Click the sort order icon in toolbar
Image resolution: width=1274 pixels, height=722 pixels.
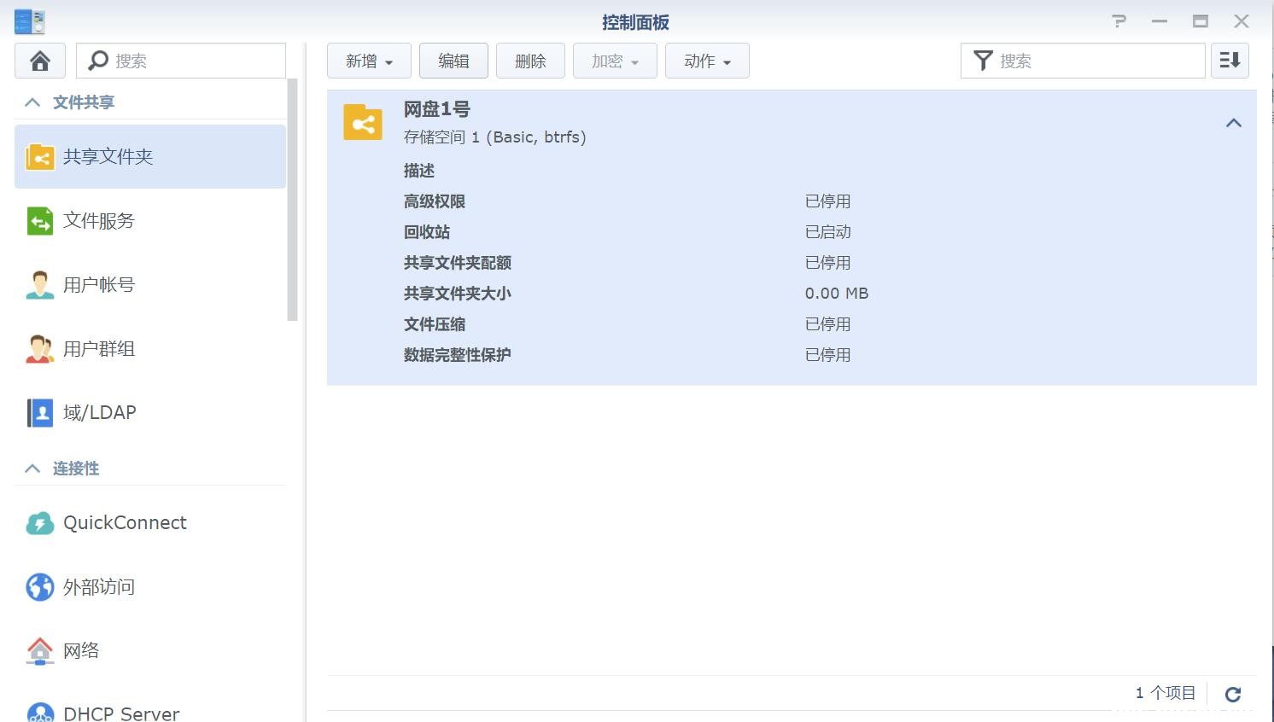pyautogui.click(x=1230, y=61)
